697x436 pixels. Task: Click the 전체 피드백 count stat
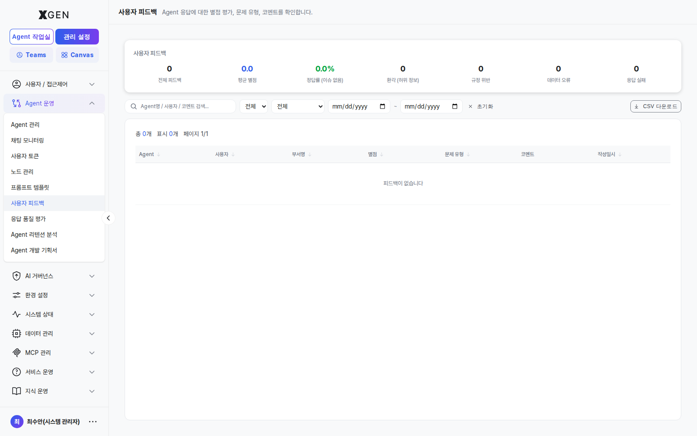point(169,74)
